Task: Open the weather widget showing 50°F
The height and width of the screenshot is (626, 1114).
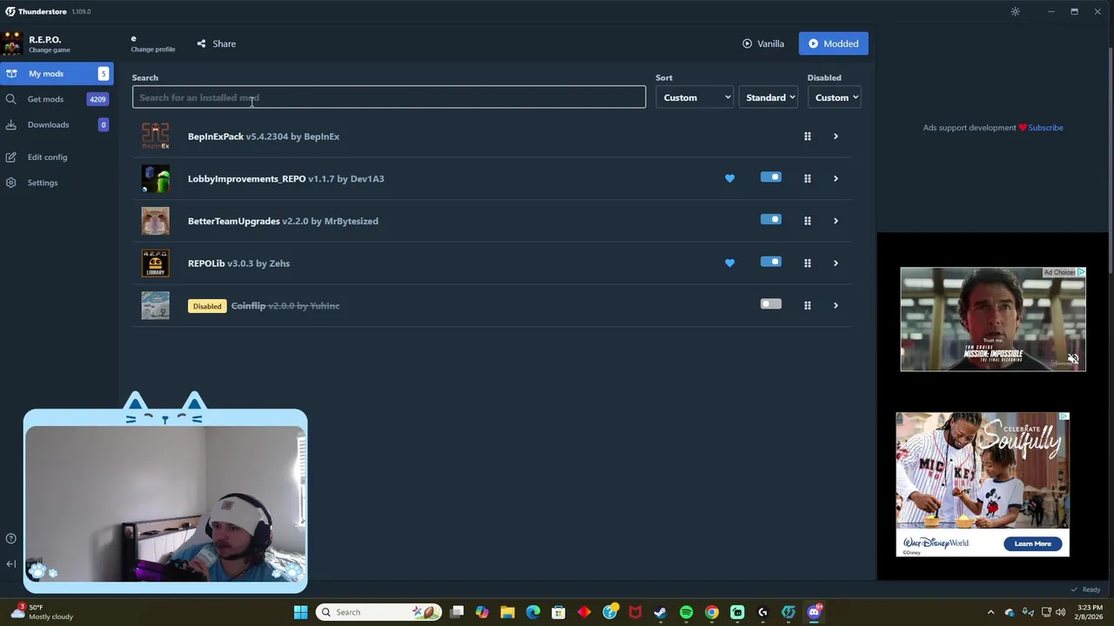Action: coord(42,612)
